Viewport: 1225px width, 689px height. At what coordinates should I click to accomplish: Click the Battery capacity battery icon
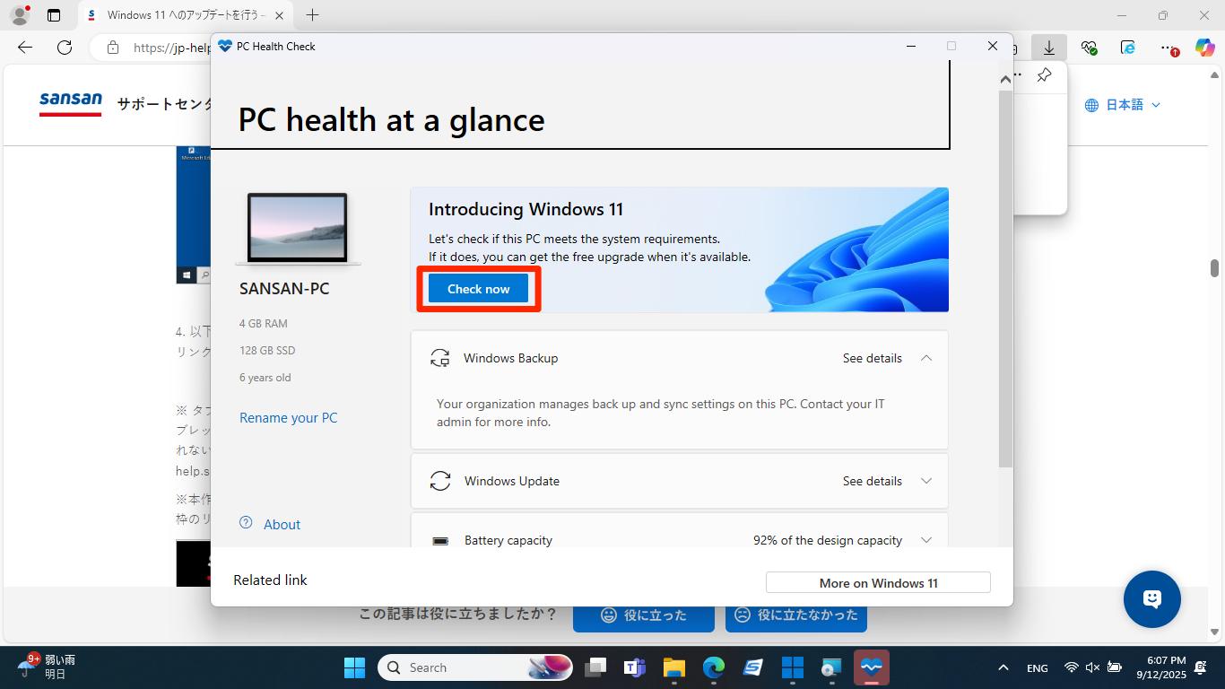[x=440, y=541]
